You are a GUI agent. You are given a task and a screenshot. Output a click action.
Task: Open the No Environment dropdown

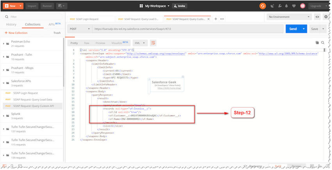coord(289,17)
